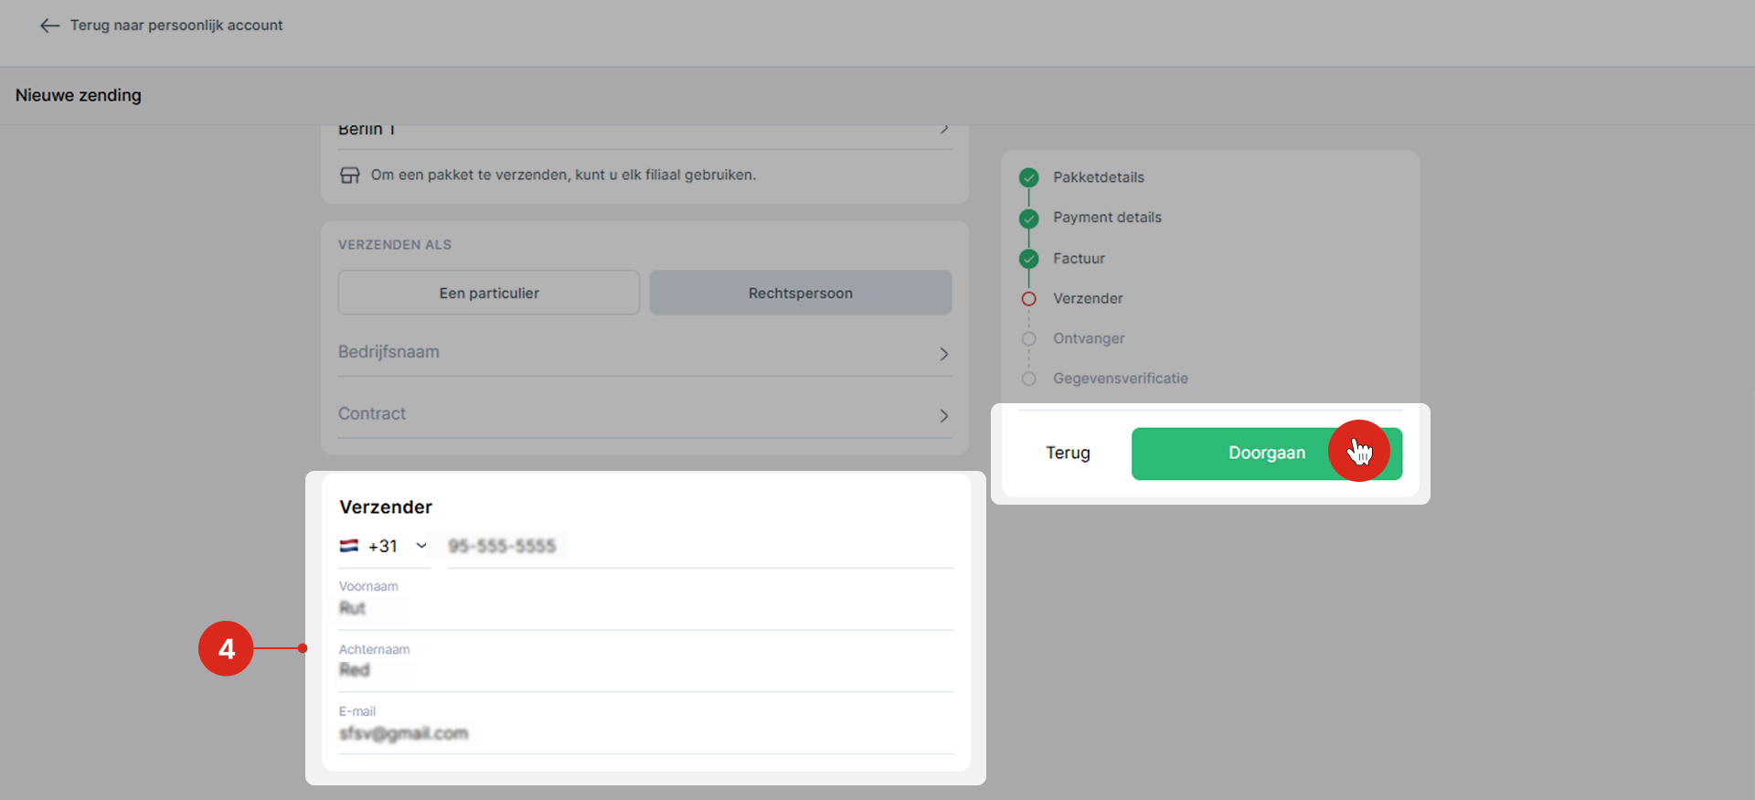Click the Terug button
Screen dimensions: 1755x800
[1068, 453]
